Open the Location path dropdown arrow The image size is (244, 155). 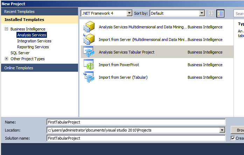pos(222,130)
